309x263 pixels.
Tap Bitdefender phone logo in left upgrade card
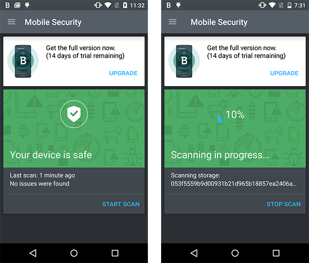point(23,61)
